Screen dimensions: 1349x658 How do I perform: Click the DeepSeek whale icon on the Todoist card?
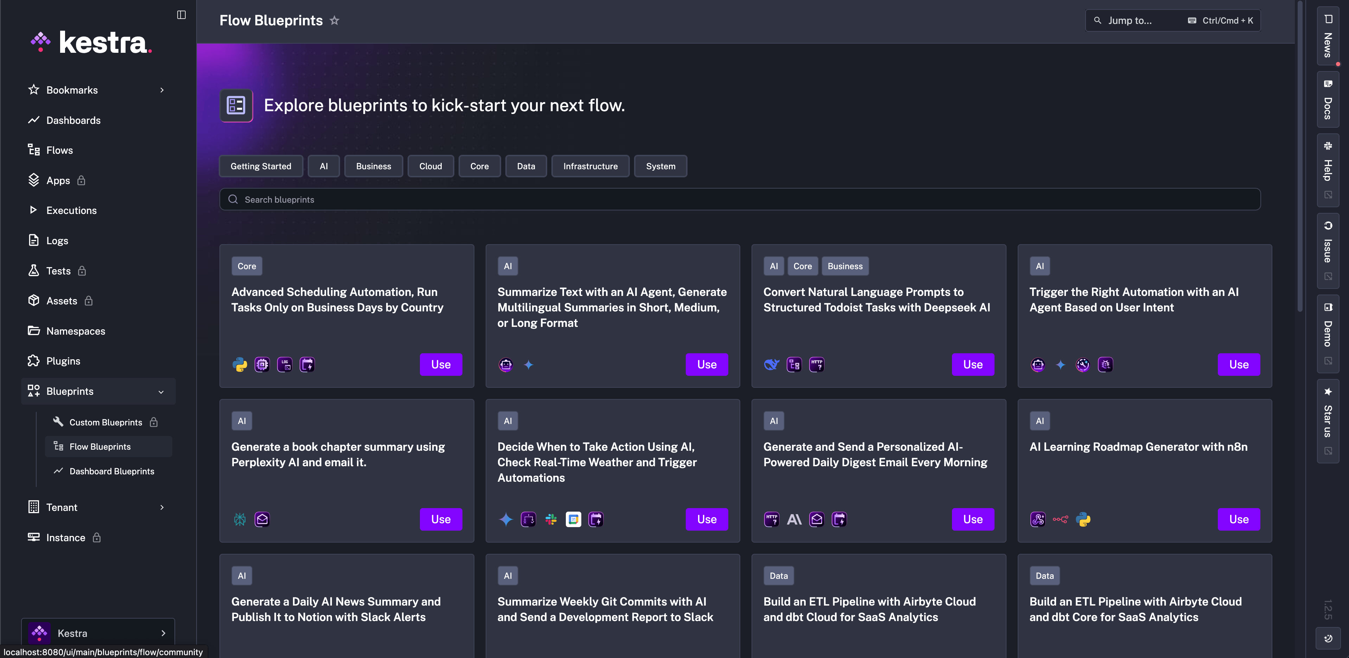pos(771,365)
